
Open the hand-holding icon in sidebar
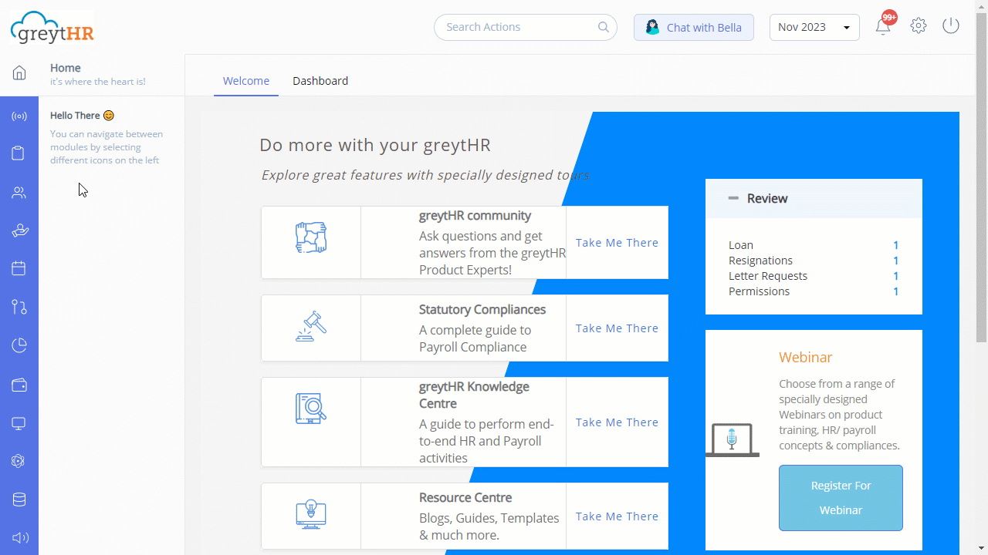click(19, 230)
